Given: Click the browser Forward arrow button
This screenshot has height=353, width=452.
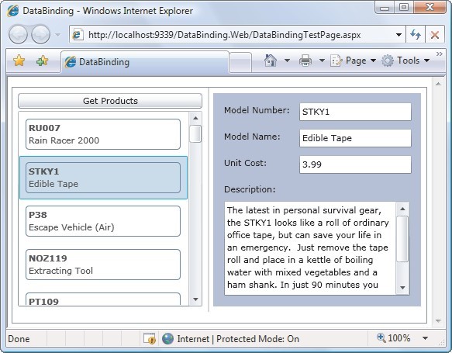Looking at the screenshot, I should click(40, 35).
